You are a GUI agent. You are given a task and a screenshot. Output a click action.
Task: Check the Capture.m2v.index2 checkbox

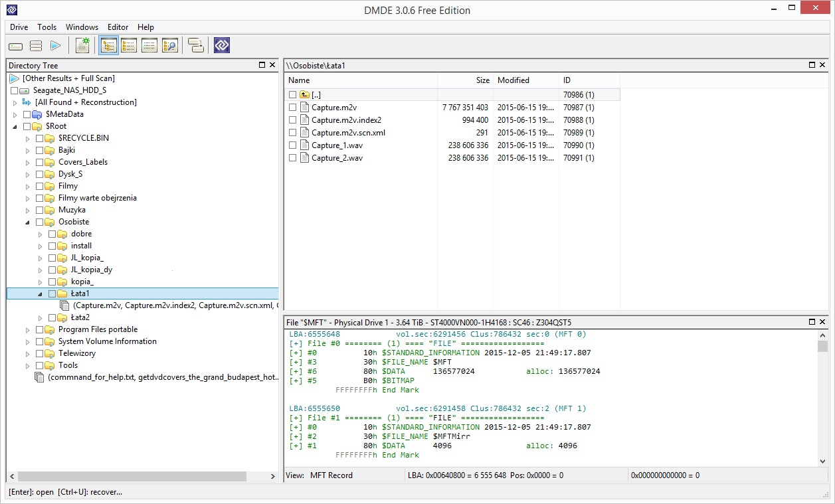pyautogui.click(x=293, y=120)
